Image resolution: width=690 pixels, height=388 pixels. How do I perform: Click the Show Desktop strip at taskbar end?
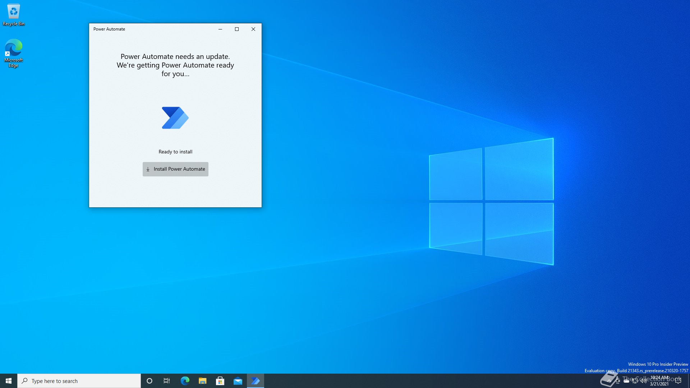tap(689, 381)
